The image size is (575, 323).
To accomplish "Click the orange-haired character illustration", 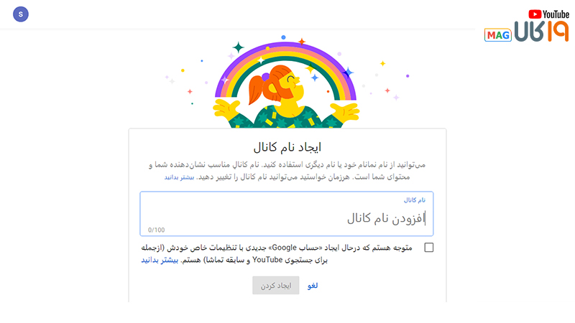I will tap(286, 95).
